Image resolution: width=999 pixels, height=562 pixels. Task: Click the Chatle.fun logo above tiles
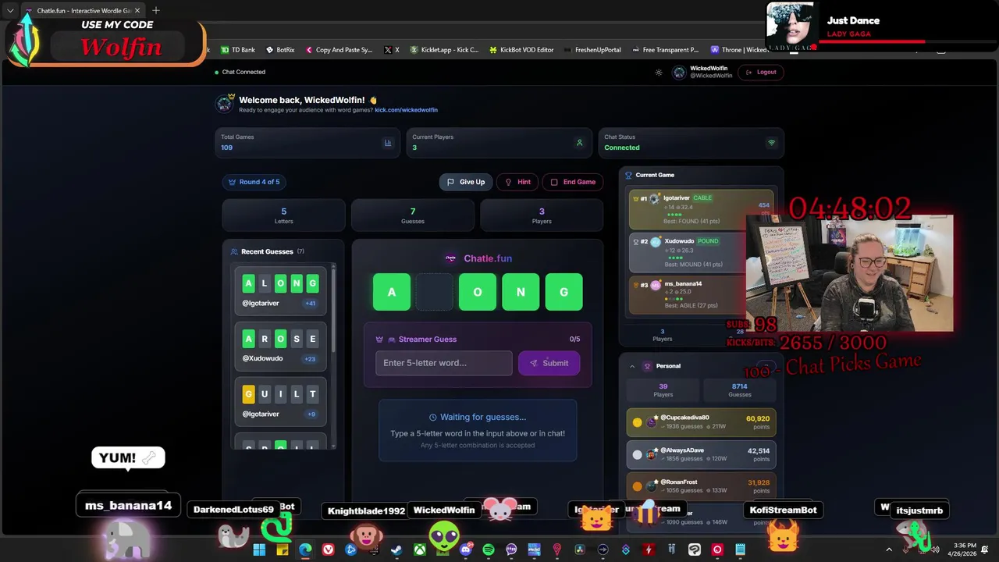450,258
